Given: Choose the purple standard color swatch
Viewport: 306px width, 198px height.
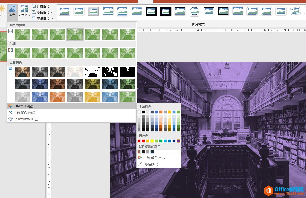Looking at the screenshot, I should (x=178, y=141).
